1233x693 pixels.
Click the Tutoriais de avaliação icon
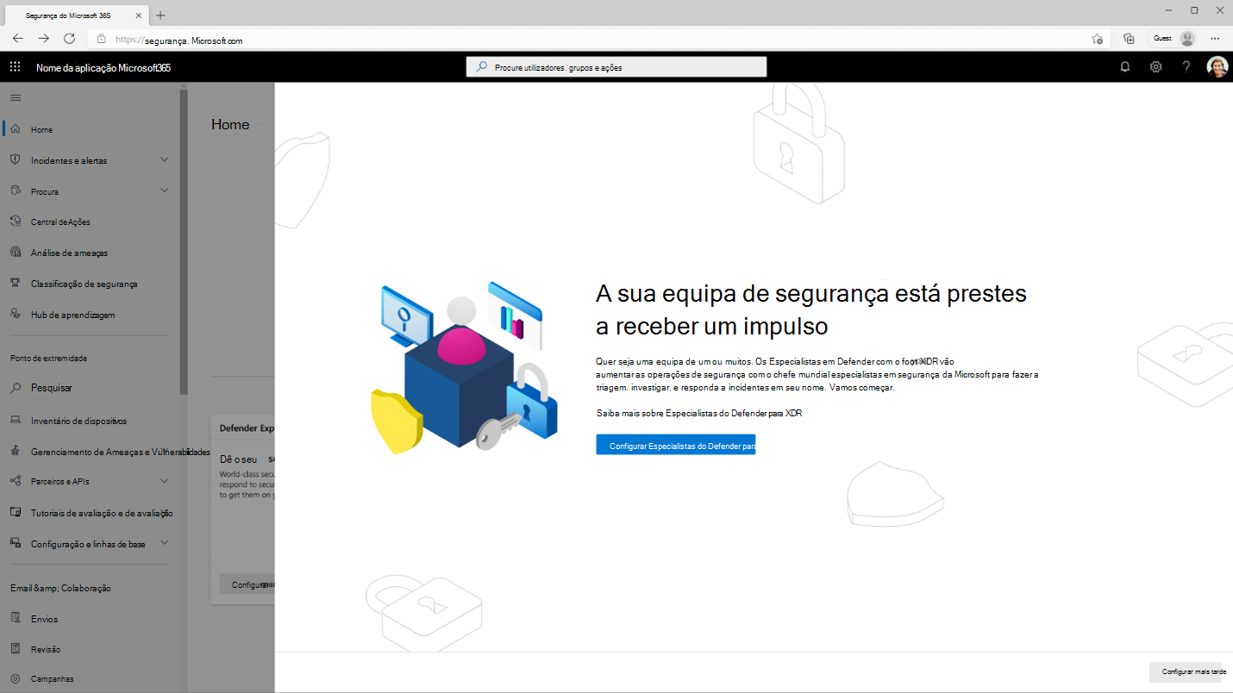15,513
